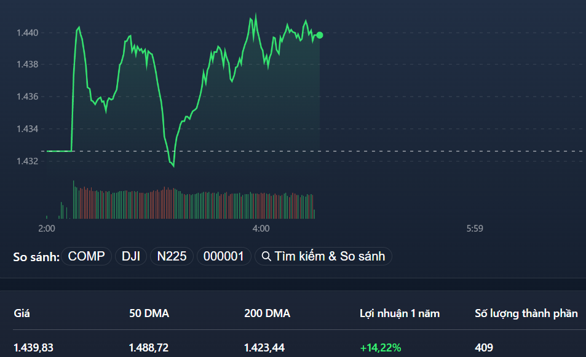Click the 50 DMA column header
The width and height of the screenshot is (586, 357).
[149, 313]
